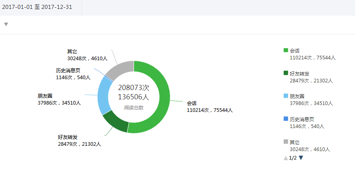Viewport: 355px width, 187px height.
Task: Select the light blue 朋友圈 donut segment
Action: (105, 95)
